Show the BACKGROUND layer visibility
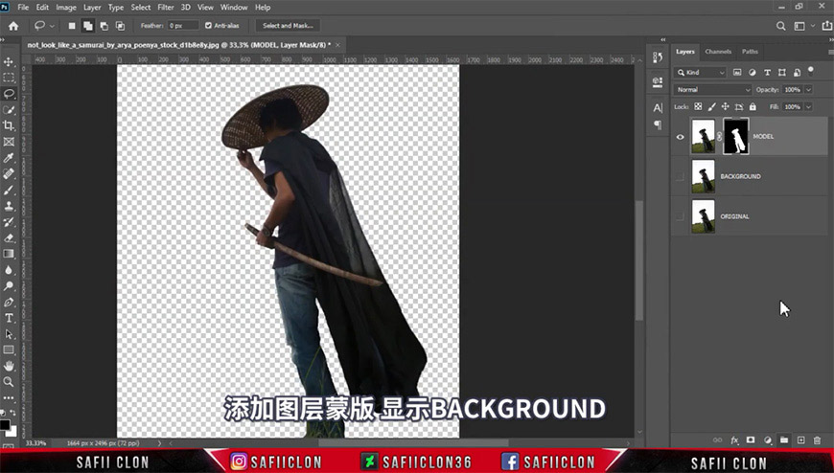The image size is (834, 473). [680, 176]
